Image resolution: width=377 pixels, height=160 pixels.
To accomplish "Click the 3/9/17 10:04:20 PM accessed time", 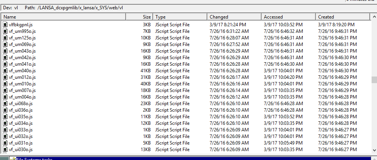I will coord(283,77).
